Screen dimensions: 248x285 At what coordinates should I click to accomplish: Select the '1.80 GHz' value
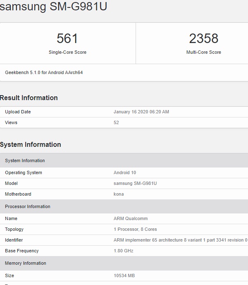[123, 251]
